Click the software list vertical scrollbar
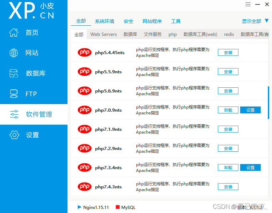 tap(269, 103)
